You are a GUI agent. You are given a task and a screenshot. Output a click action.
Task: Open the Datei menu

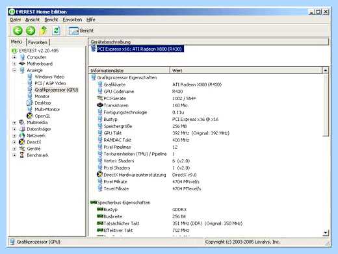[x=16, y=19]
